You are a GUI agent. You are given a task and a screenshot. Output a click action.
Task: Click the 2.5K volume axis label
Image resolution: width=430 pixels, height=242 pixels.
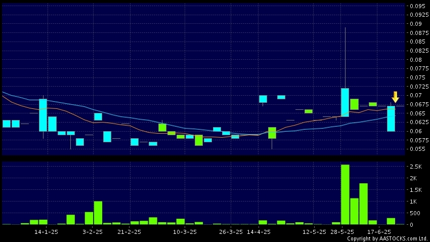click(x=416, y=167)
